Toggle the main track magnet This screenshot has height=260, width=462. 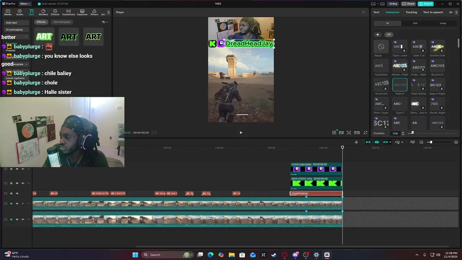click(x=368, y=142)
